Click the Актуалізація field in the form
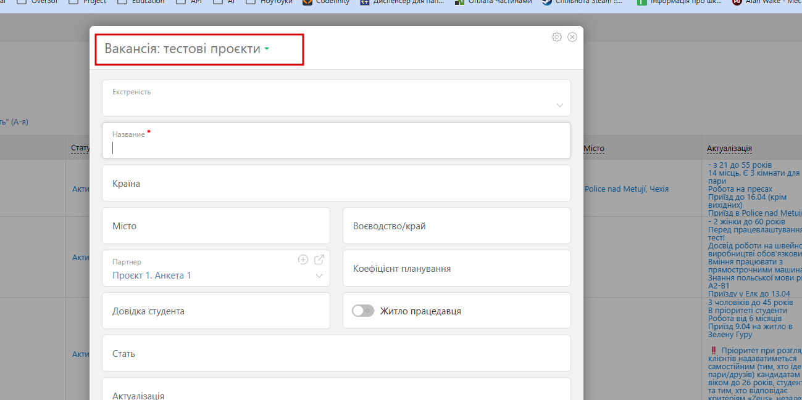This screenshot has height=400, width=802. pos(336,389)
